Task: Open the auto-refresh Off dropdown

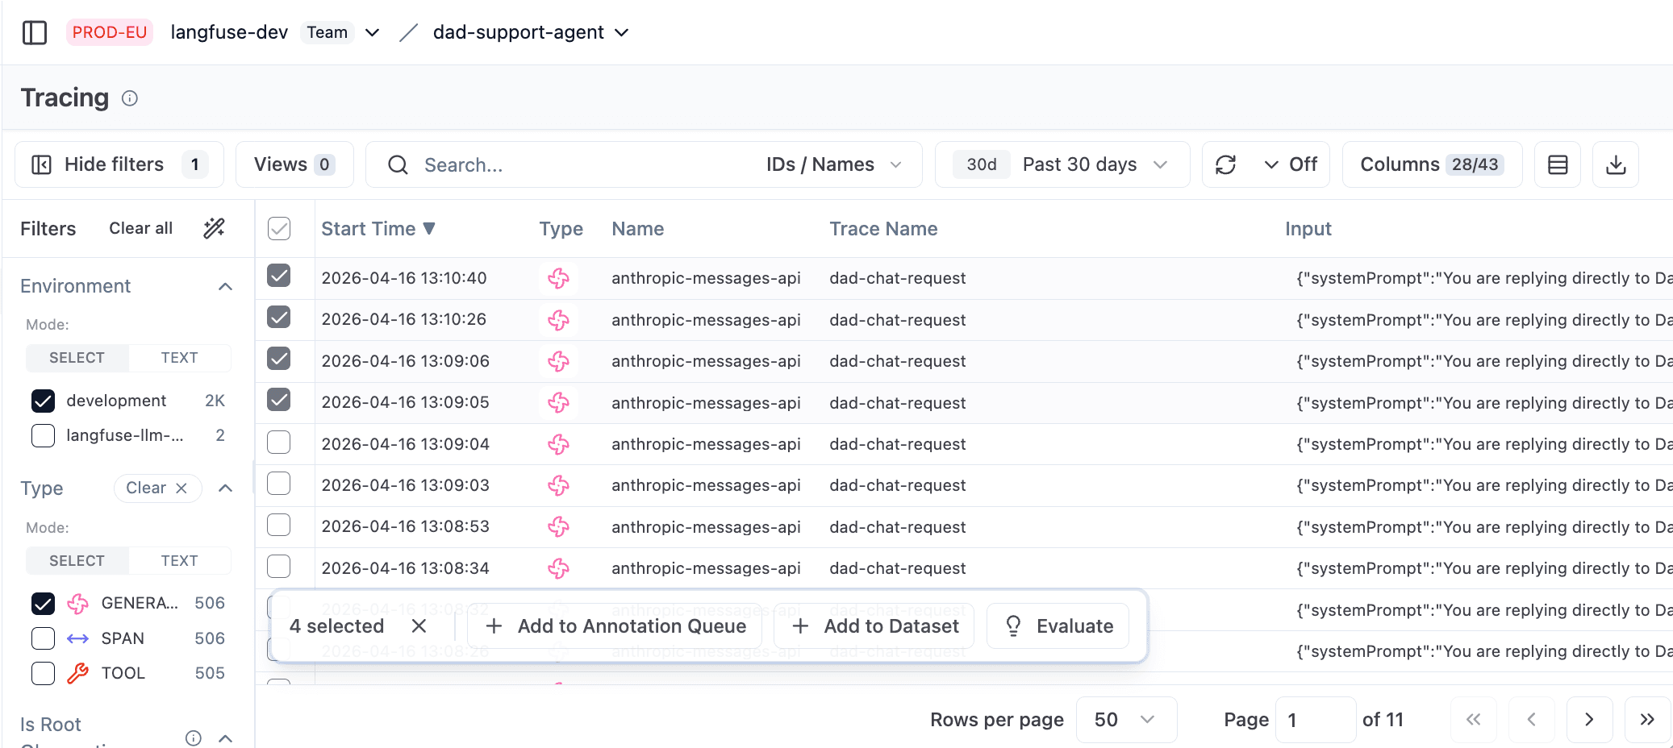Action: tap(1291, 164)
